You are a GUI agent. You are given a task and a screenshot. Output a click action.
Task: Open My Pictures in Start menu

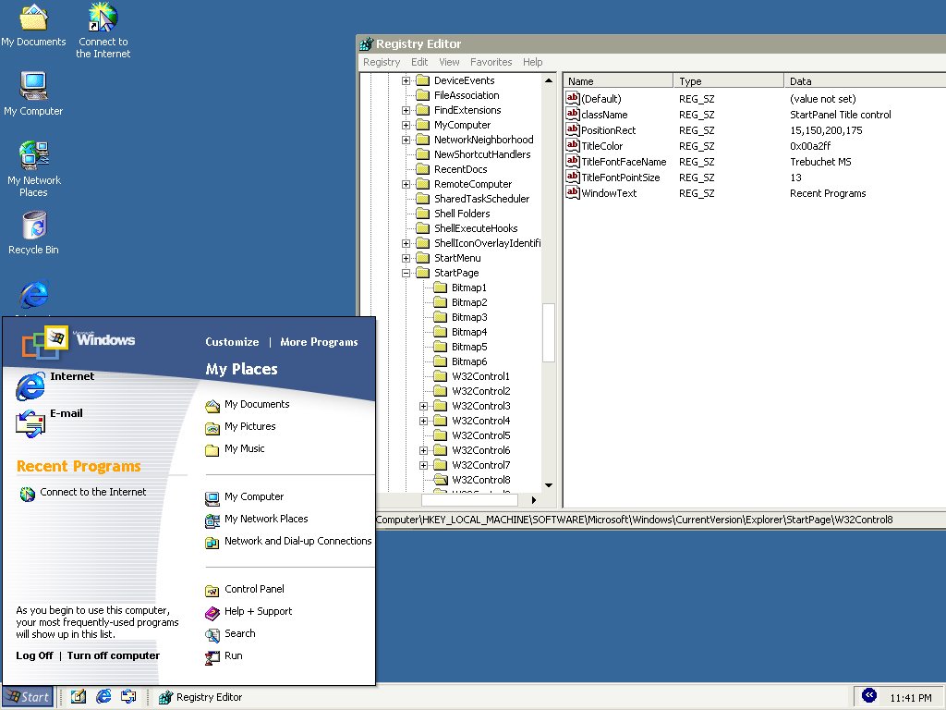click(241, 427)
